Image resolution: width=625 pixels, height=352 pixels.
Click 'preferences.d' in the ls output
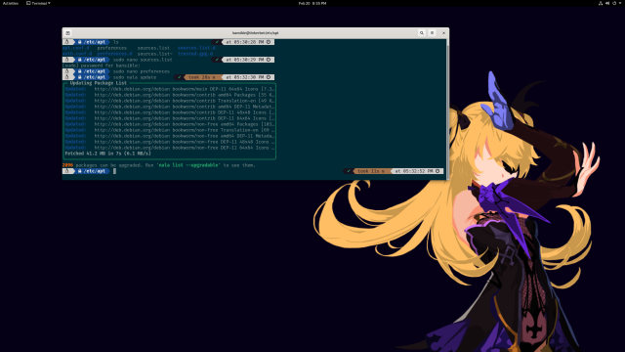click(114, 54)
